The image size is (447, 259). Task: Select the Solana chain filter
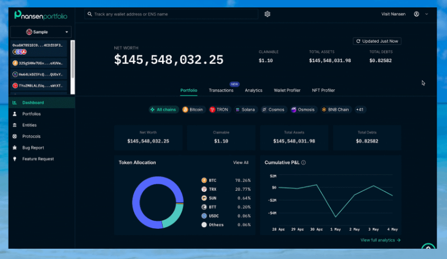[x=245, y=109]
